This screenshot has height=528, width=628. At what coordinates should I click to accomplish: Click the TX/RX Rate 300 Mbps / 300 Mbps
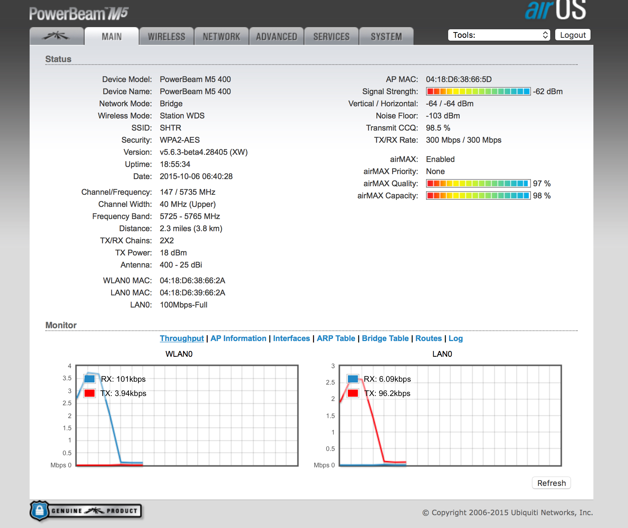[x=464, y=140]
